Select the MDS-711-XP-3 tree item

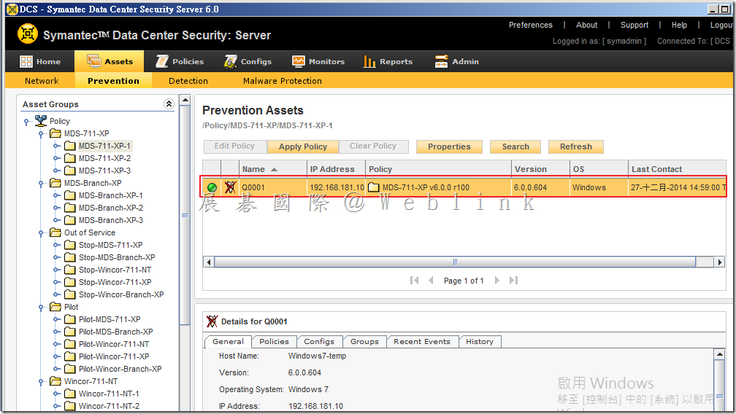pos(104,171)
